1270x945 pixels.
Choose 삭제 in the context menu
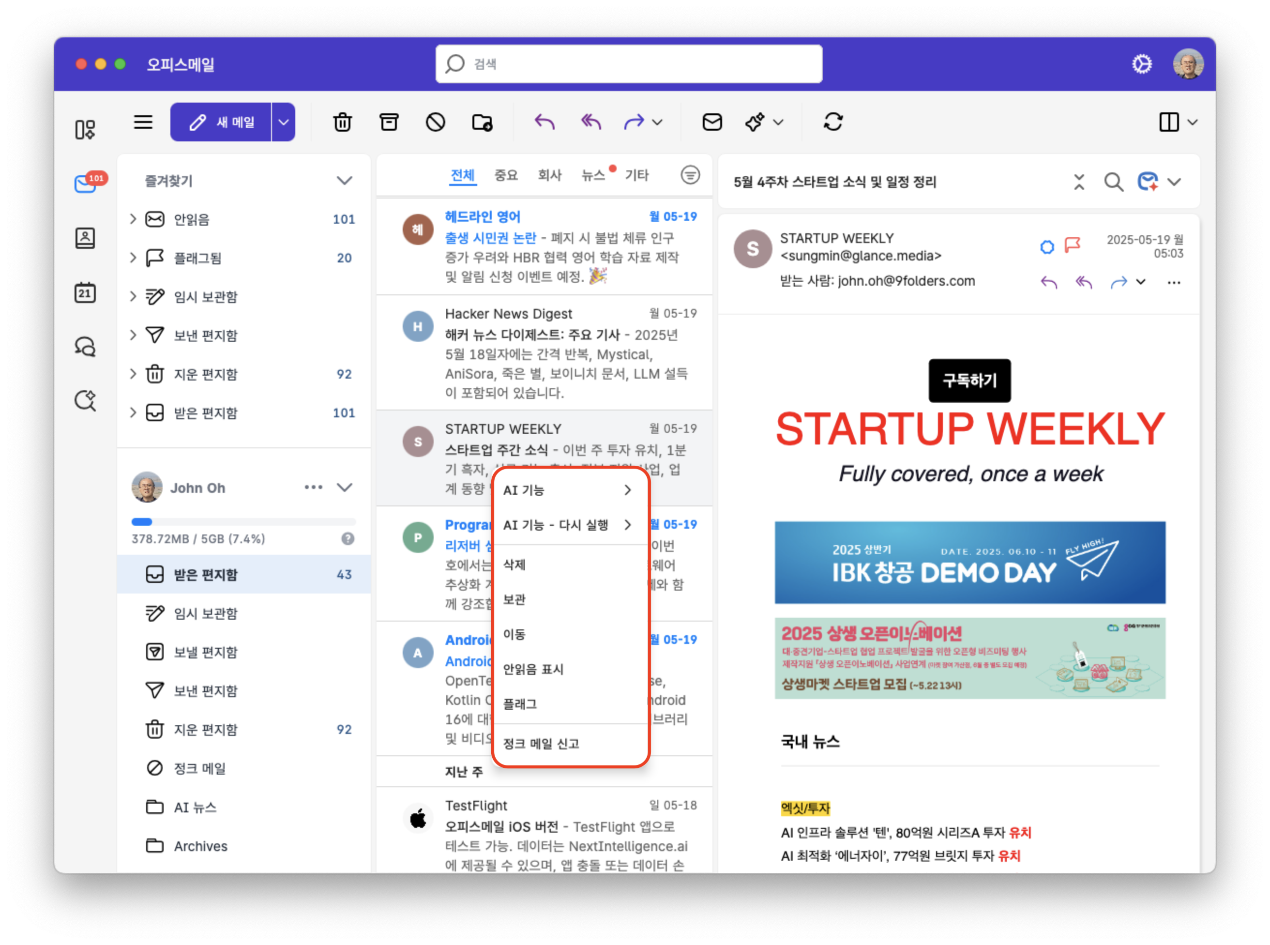click(570, 564)
